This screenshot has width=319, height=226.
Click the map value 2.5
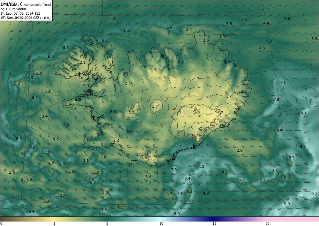pyautogui.click(x=12, y=172)
